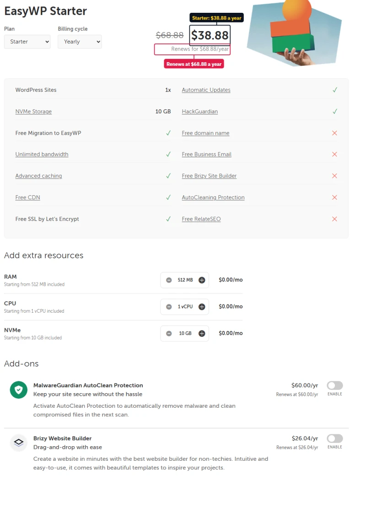Image resolution: width=366 pixels, height=512 pixels.
Task: Click the red X for Free Brizy Site Builder
Action: pos(334,176)
